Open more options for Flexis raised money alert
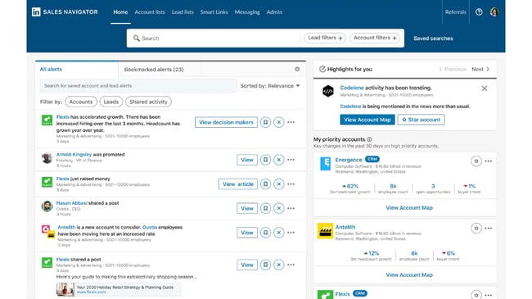The height and width of the screenshot is (299, 532). click(x=291, y=184)
